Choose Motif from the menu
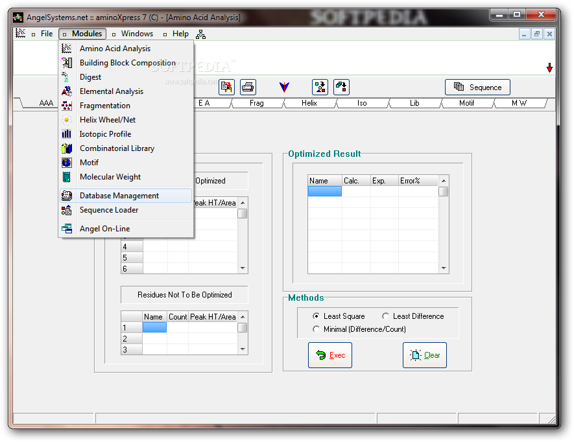 [126, 163]
